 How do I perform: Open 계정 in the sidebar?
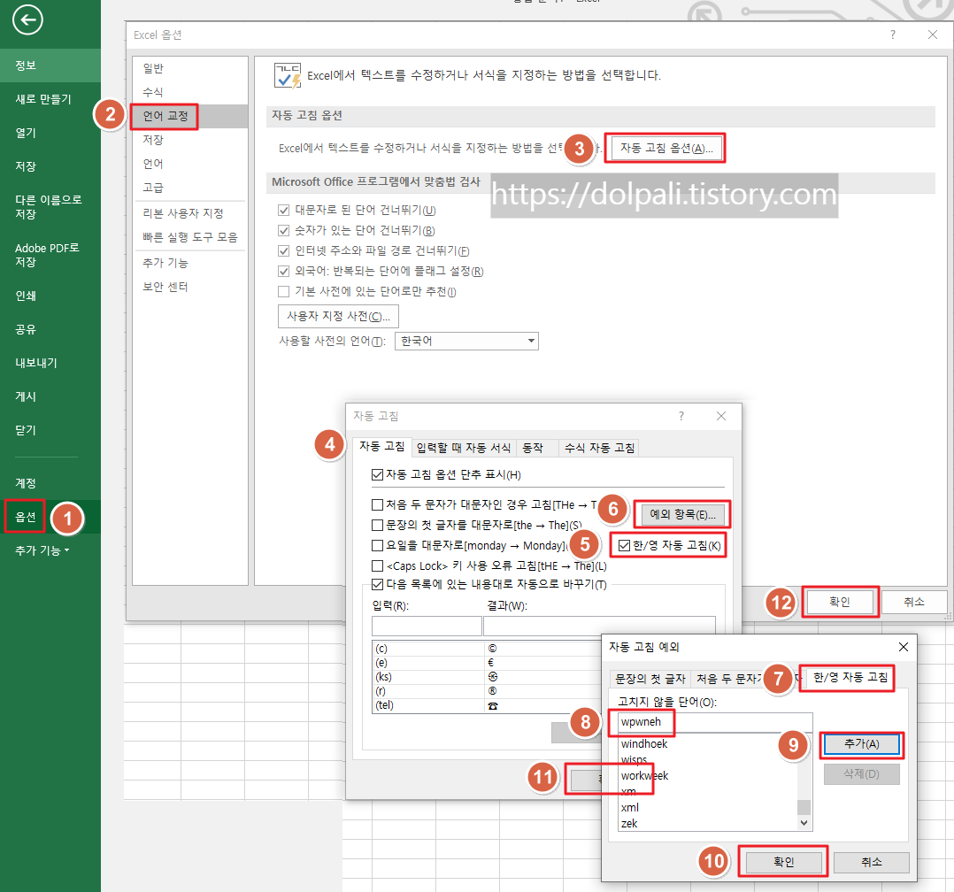click(50, 483)
